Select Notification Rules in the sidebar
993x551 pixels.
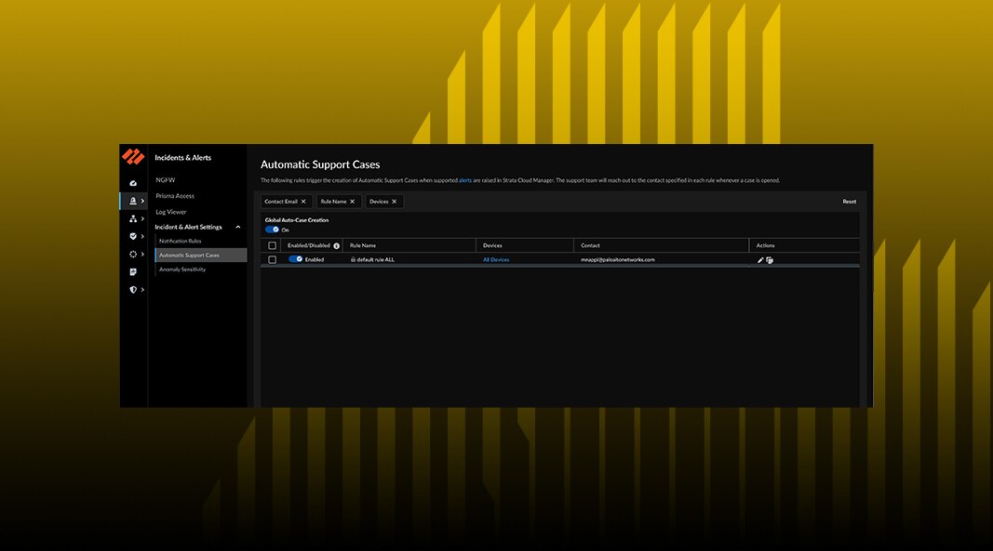(x=180, y=241)
